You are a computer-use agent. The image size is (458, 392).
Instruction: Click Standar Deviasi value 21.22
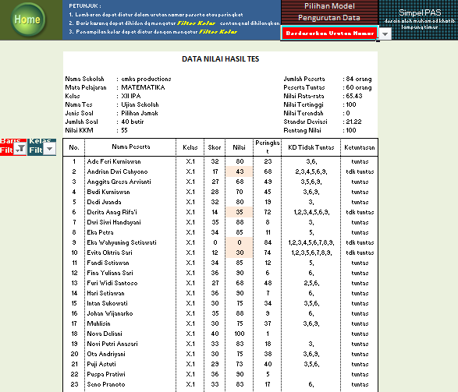353,122
